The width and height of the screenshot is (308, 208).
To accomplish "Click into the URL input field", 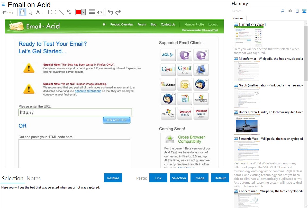I will click(x=75, y=112).
